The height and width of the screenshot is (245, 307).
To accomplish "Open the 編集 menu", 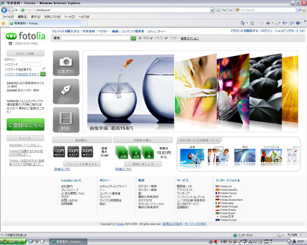I will pos(23,17).
